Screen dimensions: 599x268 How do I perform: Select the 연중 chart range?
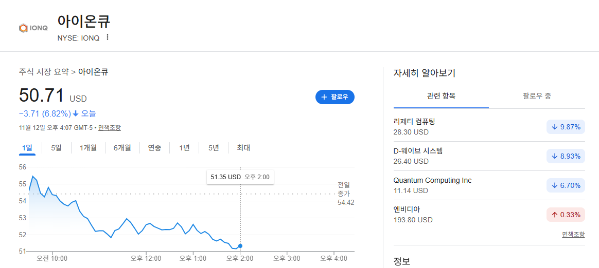pos(155,148)
